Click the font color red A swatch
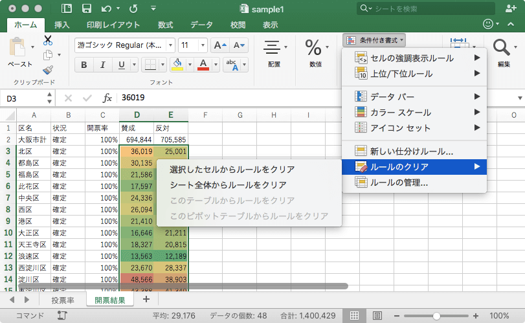The image size is (525, 323). [x=203, y=65]
